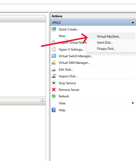Click the Inspect Disk drive icon
The width and height of the screenshot is (136, 161).
[x=54, y=76]
